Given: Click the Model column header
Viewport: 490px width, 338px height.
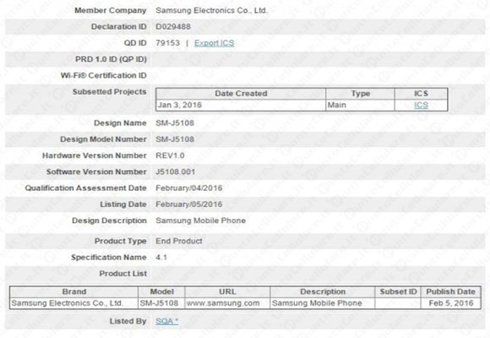Looking at the screenshot, I should (161, 292).
